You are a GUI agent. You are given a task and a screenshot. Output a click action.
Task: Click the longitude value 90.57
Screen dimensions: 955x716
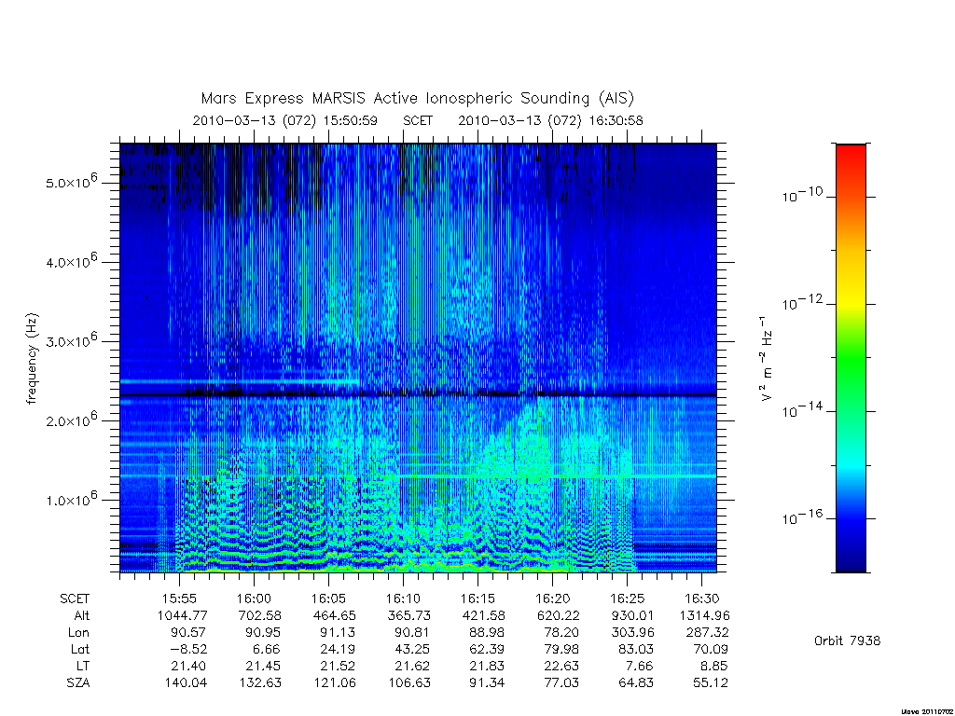pyautogui.click(x=188, y=633)
